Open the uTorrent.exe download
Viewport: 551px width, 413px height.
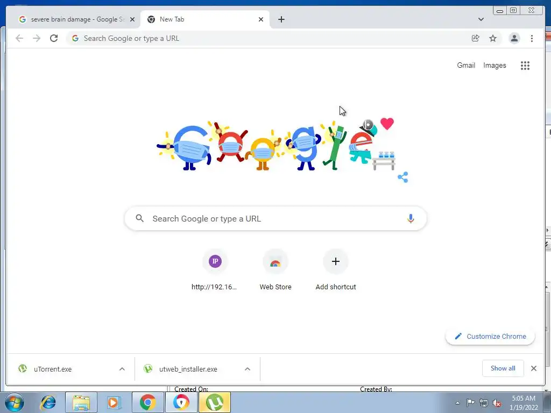click(x=53, y=369)
